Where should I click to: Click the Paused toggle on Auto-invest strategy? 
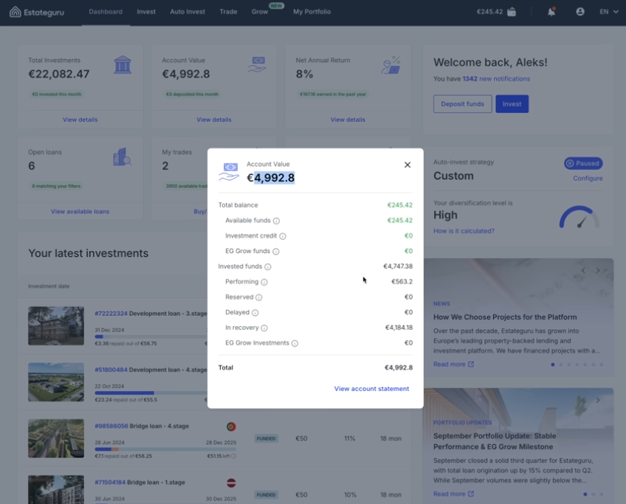(x=583, y=163)
